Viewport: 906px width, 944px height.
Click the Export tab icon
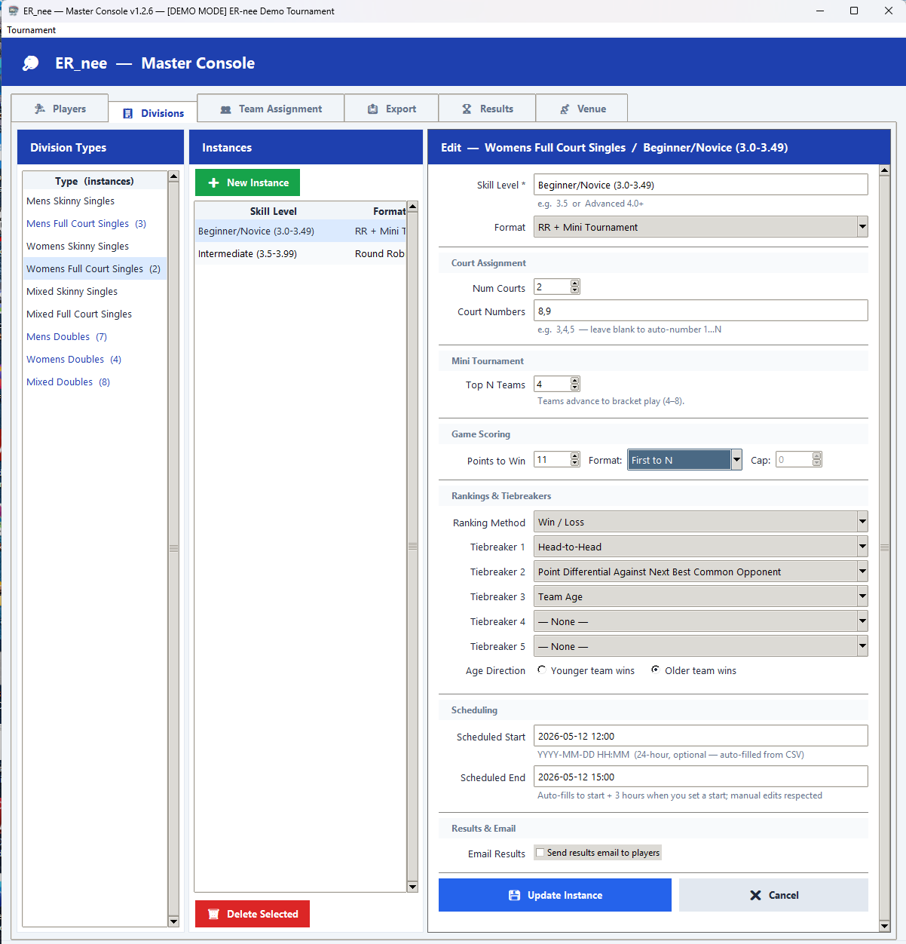coord(372,109)
